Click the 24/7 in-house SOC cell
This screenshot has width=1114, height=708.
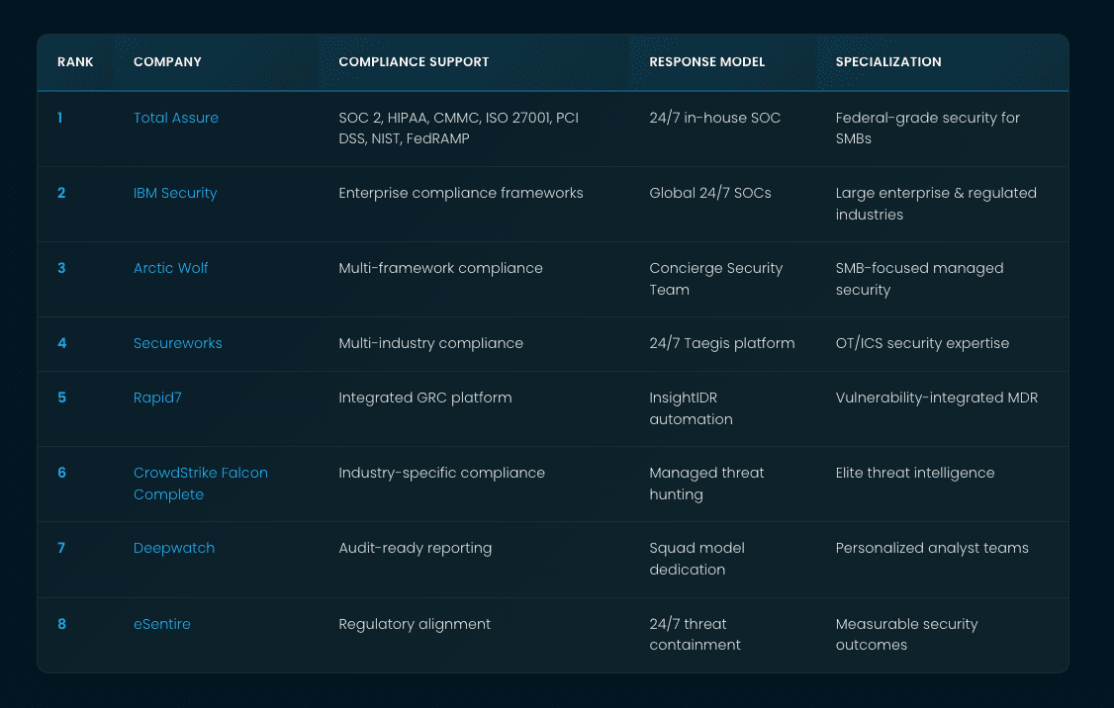click(x=714, y=118)
